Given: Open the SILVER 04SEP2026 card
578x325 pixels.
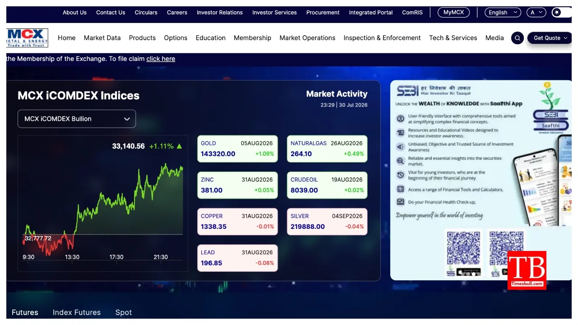Looking at the screenshot, I should (x=327, y=222).
